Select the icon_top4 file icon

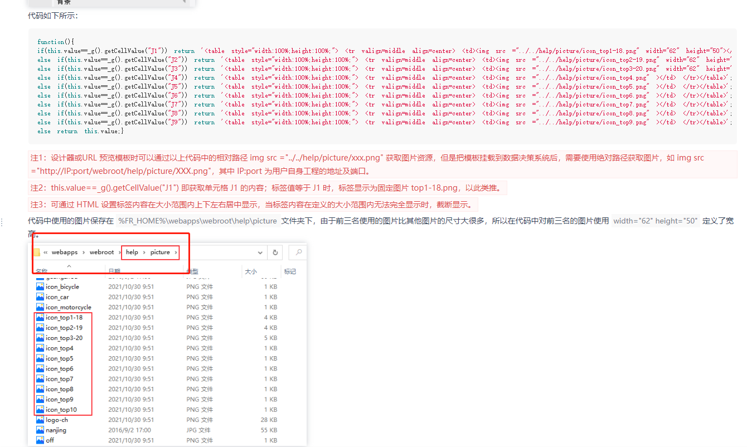tap(40, 348)
